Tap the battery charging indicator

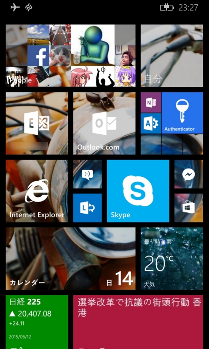[167, 8]
